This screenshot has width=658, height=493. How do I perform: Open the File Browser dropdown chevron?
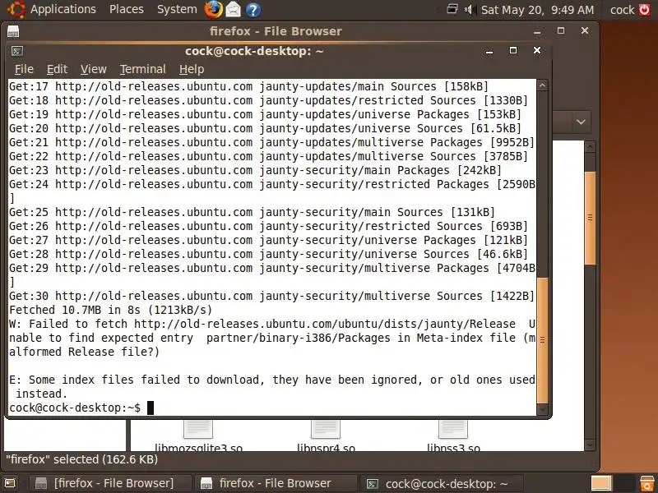pyautogui.click(x=581, y=122)
